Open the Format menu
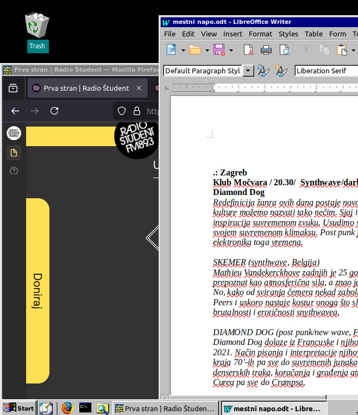This screenshot has height=415, width=358. (x=260, y=34)
